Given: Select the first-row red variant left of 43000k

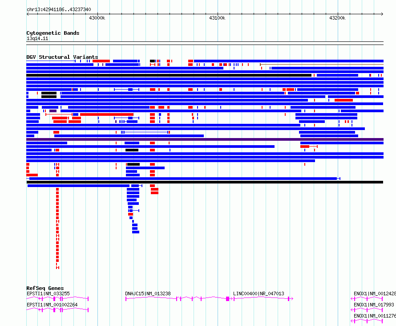Looking at the screenshot, I should (101, 61).
